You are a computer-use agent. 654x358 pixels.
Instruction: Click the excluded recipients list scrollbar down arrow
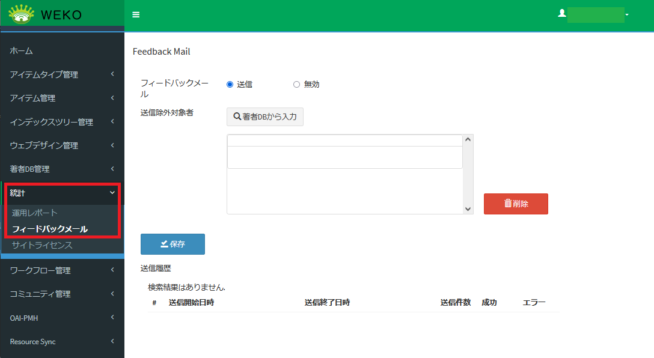click(x=468, y=209)
